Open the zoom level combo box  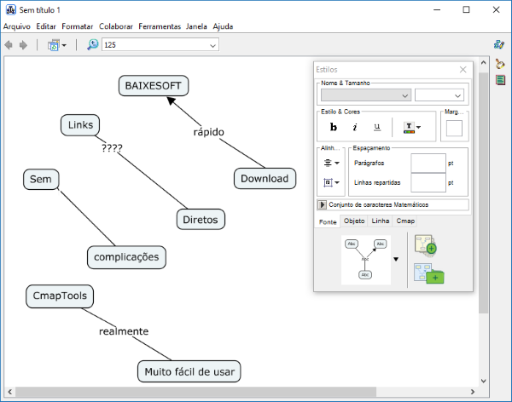(160, 45)
